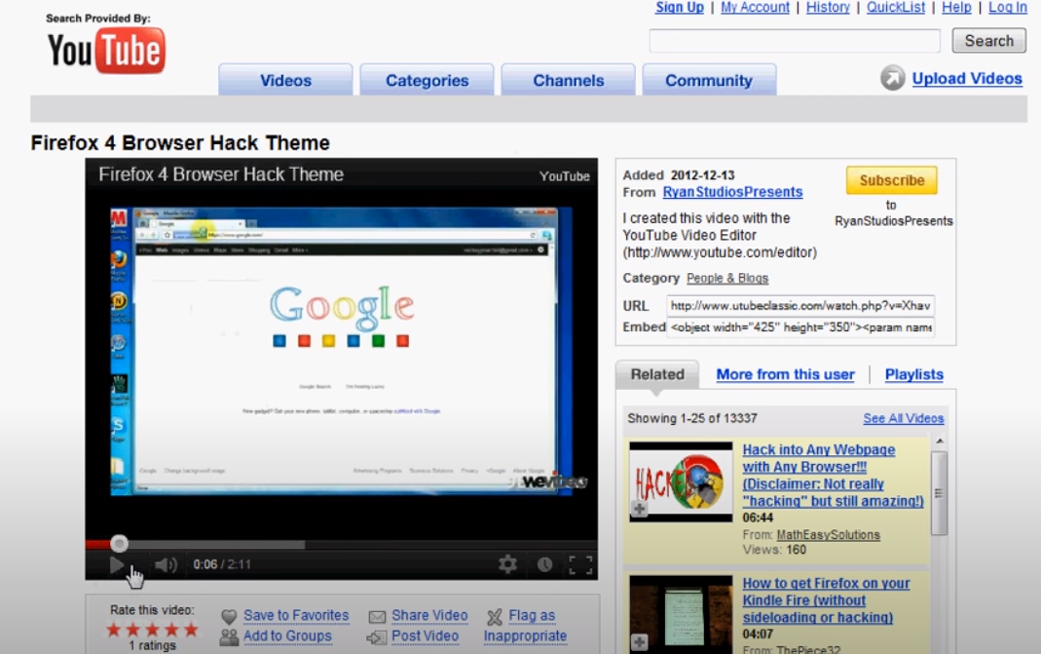Open the RyanStudiosPresents channel link

pyautogui.click(x=732, y=192)
